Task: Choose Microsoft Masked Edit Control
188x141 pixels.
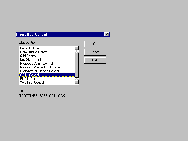Action: [x=41, y=67]
